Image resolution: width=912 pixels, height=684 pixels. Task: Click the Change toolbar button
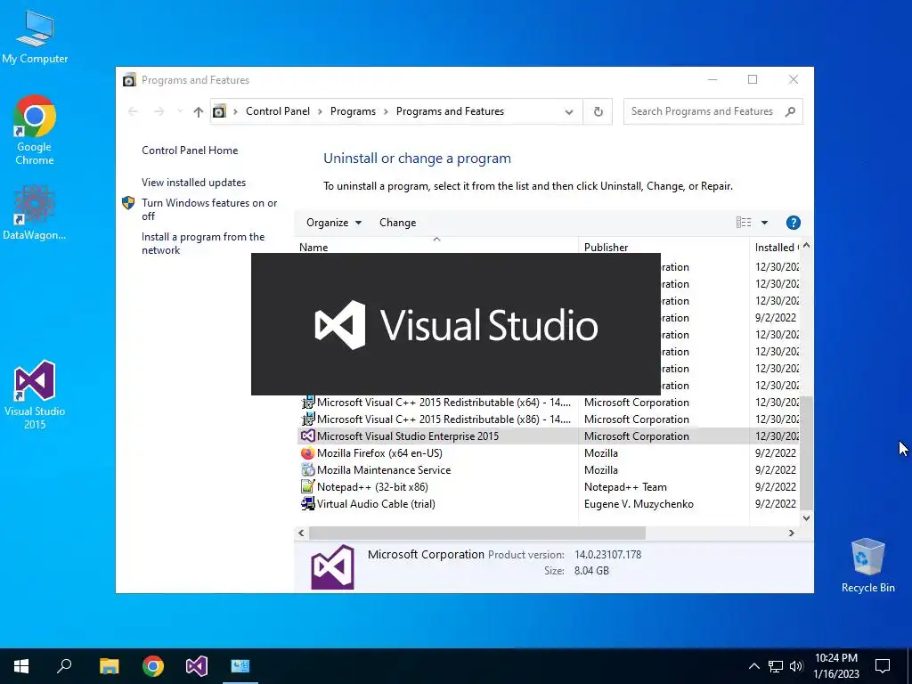398,223
